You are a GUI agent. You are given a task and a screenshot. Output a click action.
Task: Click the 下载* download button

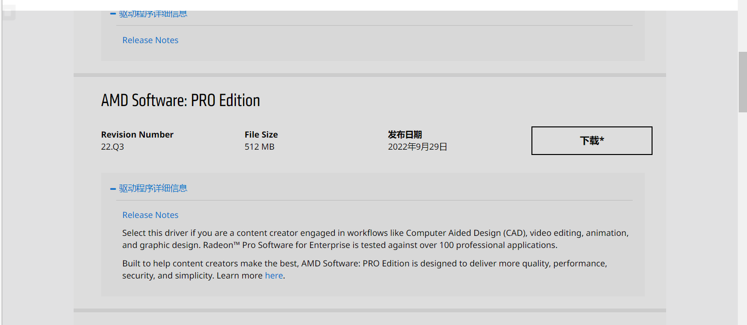(591, 141)
